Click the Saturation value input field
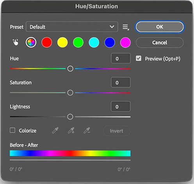 pyautogui.click(x=121, y=82)
